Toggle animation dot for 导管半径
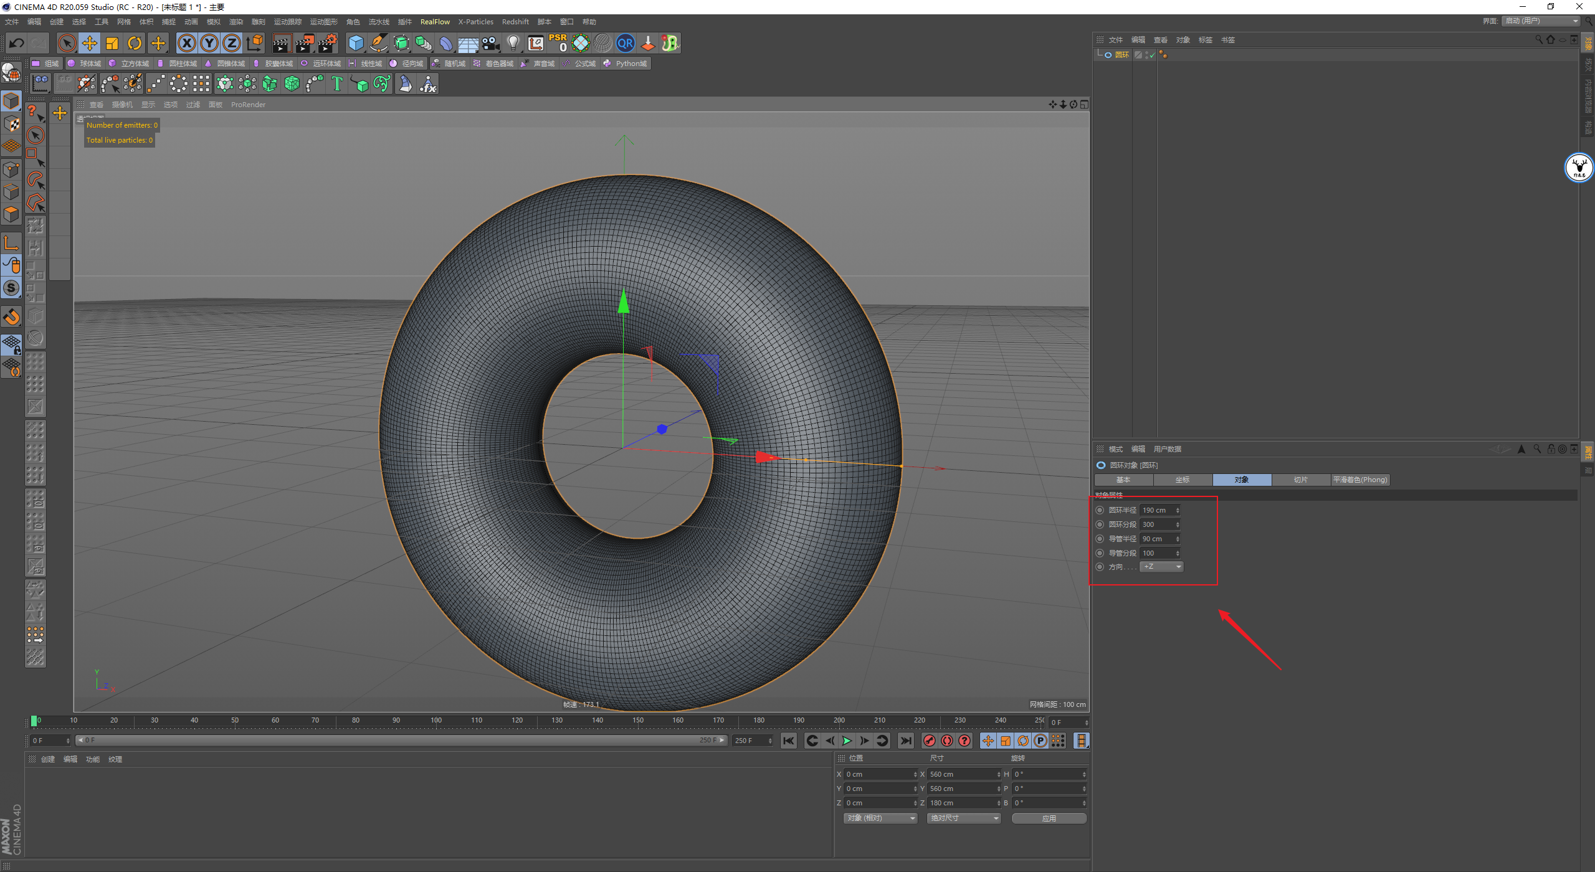This screenshot has width=1595, height=872. point(1100,539)
